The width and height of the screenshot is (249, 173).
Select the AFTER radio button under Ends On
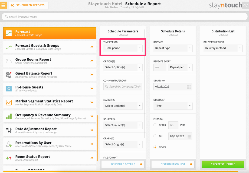155,125
